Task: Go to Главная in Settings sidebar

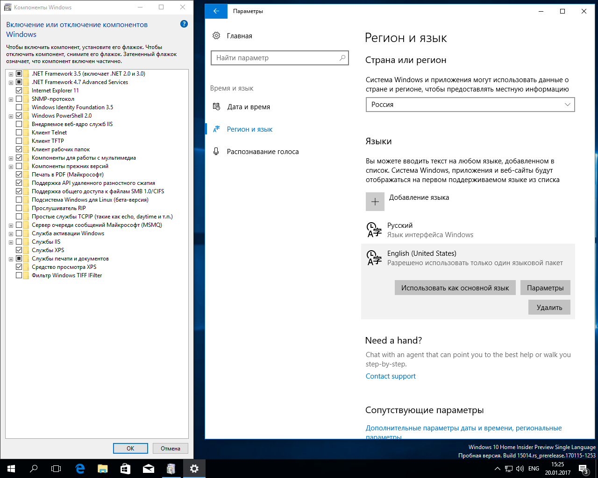Action: [x=240, y=36]
